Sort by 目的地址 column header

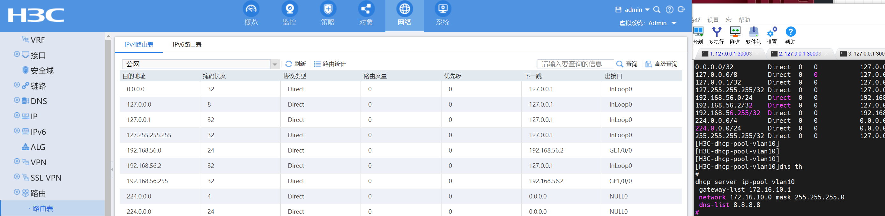click(134, 76)
